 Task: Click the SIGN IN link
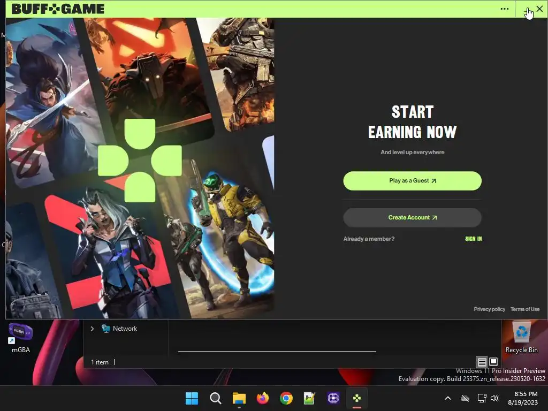pyautogui.click(x=474, y=239)
